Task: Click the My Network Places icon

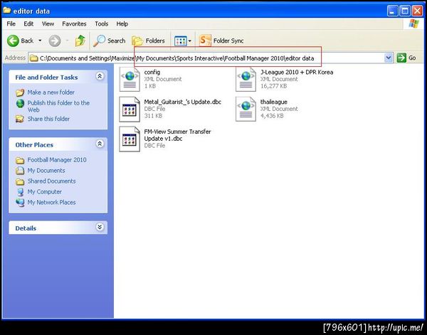Action: [20, 203]
